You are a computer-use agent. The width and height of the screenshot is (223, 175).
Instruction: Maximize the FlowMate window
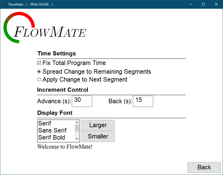tap(203, 4)
